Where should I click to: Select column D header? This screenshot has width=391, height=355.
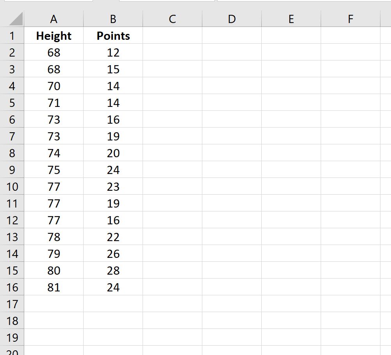pos(232,18)
